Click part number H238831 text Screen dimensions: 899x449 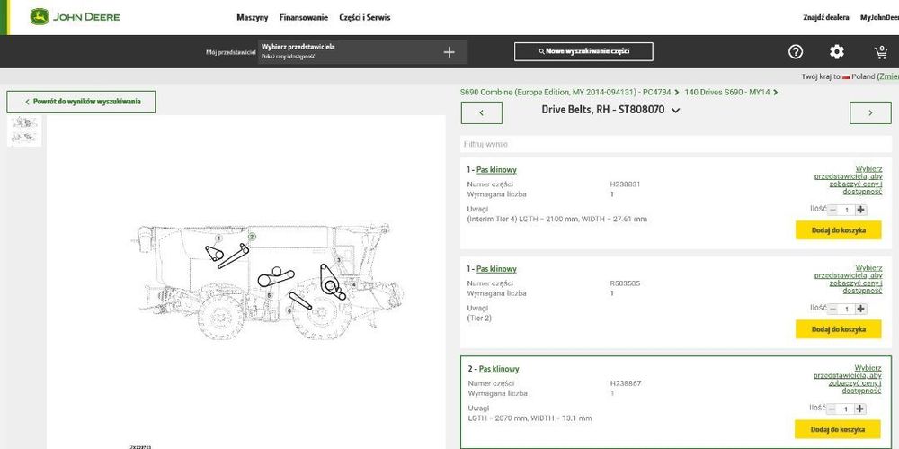tap(625, 184)
